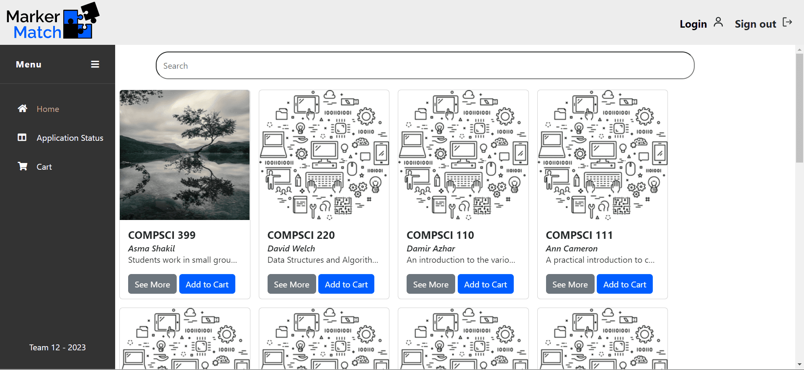This screenshot has width=804, height=370.
Task: Click the Sign out link
Action: pyautogui.click(x=755, y=24)
